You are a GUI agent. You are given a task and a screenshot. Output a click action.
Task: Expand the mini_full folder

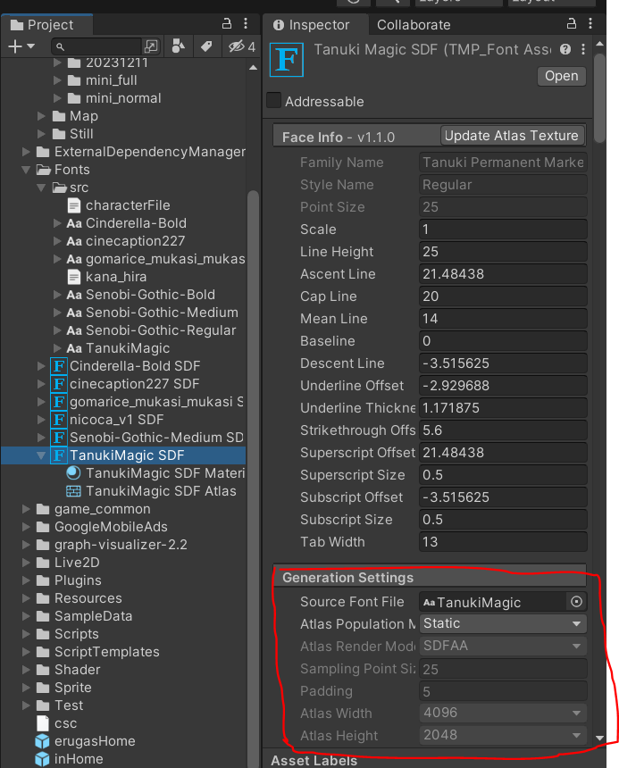click(x=57, y=80)
